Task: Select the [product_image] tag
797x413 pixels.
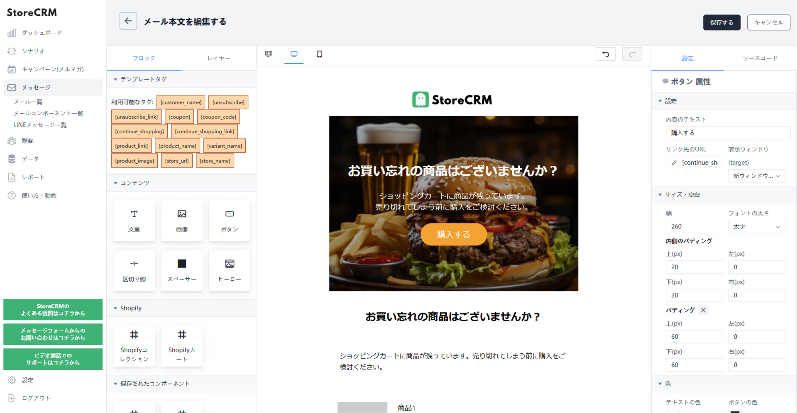Action: point(134,161)
